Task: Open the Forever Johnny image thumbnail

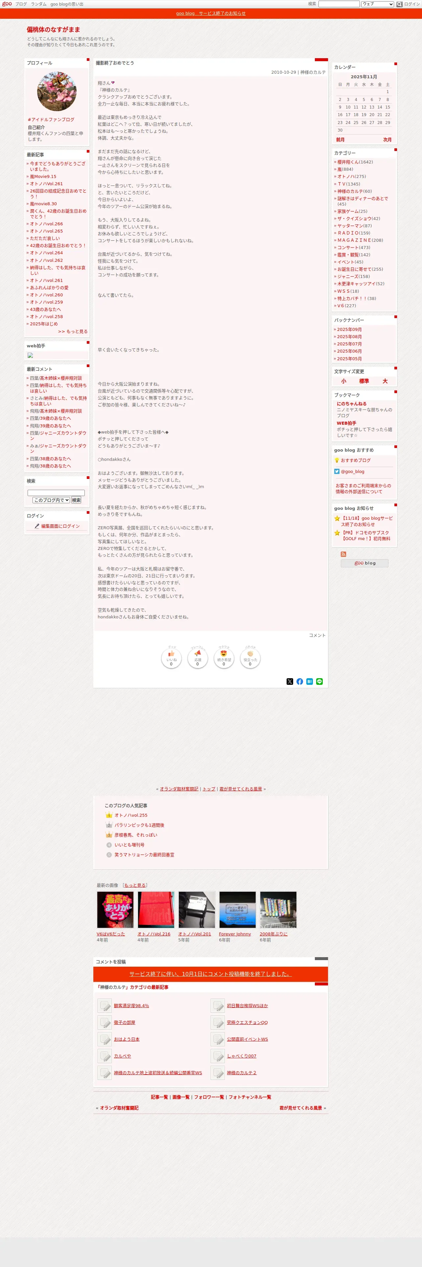Action: (237, 910)
